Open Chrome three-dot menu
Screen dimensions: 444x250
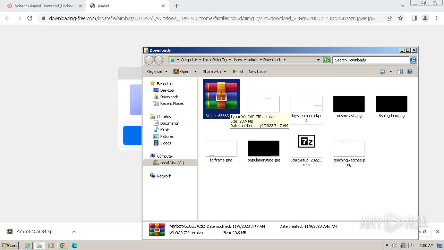[436, 18]
